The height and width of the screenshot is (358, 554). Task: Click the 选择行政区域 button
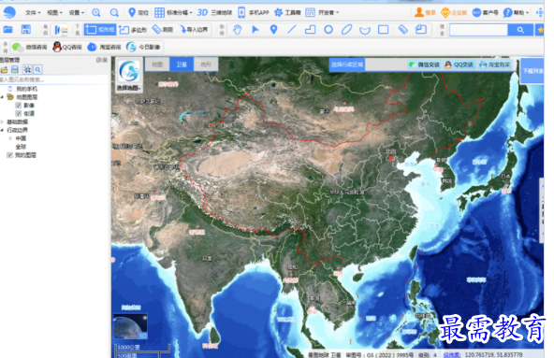[x=347, y=64]
